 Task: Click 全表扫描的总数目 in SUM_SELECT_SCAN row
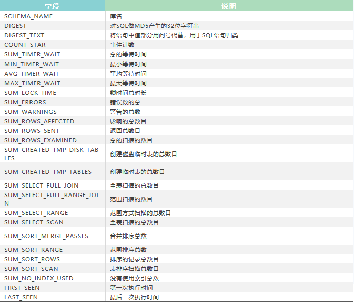(134, 222)
